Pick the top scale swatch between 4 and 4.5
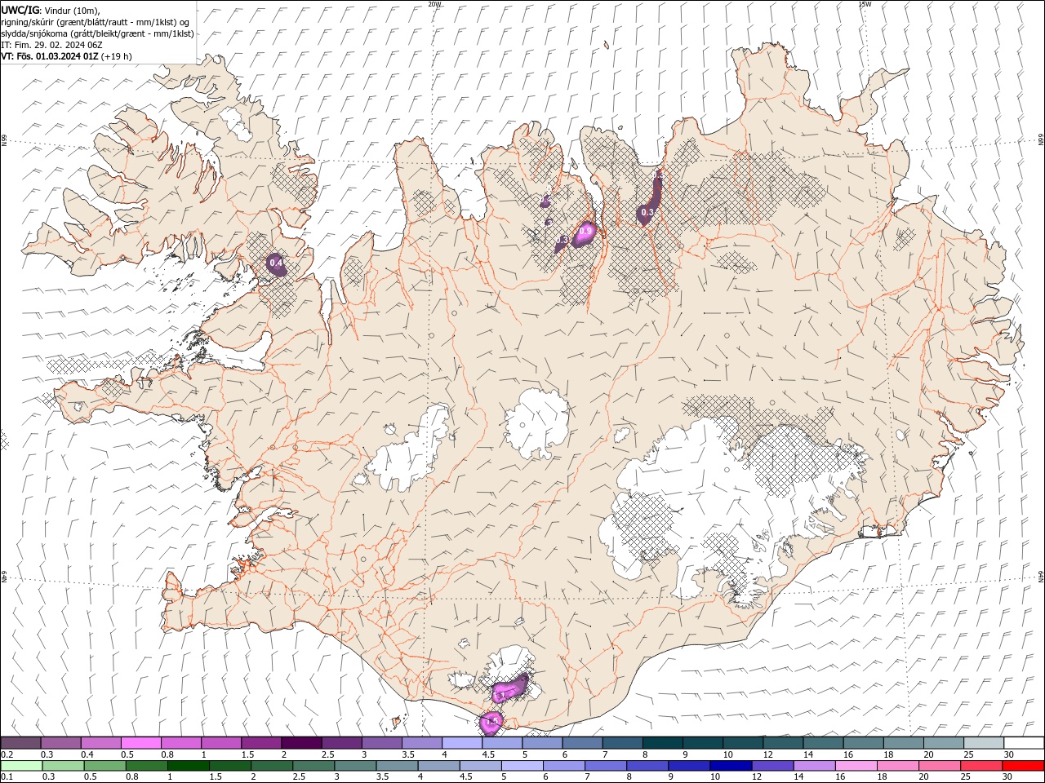Image resolution: width=1045 pixels, height=783 pixels. coord(462,742)
